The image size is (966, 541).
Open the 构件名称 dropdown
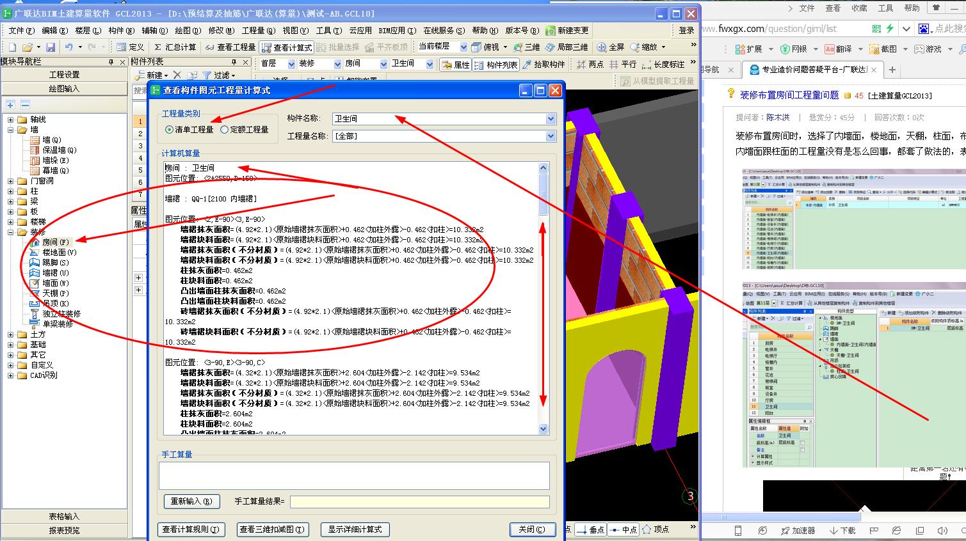click(x=551, y=119)
